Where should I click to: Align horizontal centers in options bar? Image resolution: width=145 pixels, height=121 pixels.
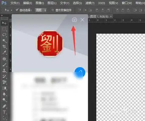click(x=103, y=10)
